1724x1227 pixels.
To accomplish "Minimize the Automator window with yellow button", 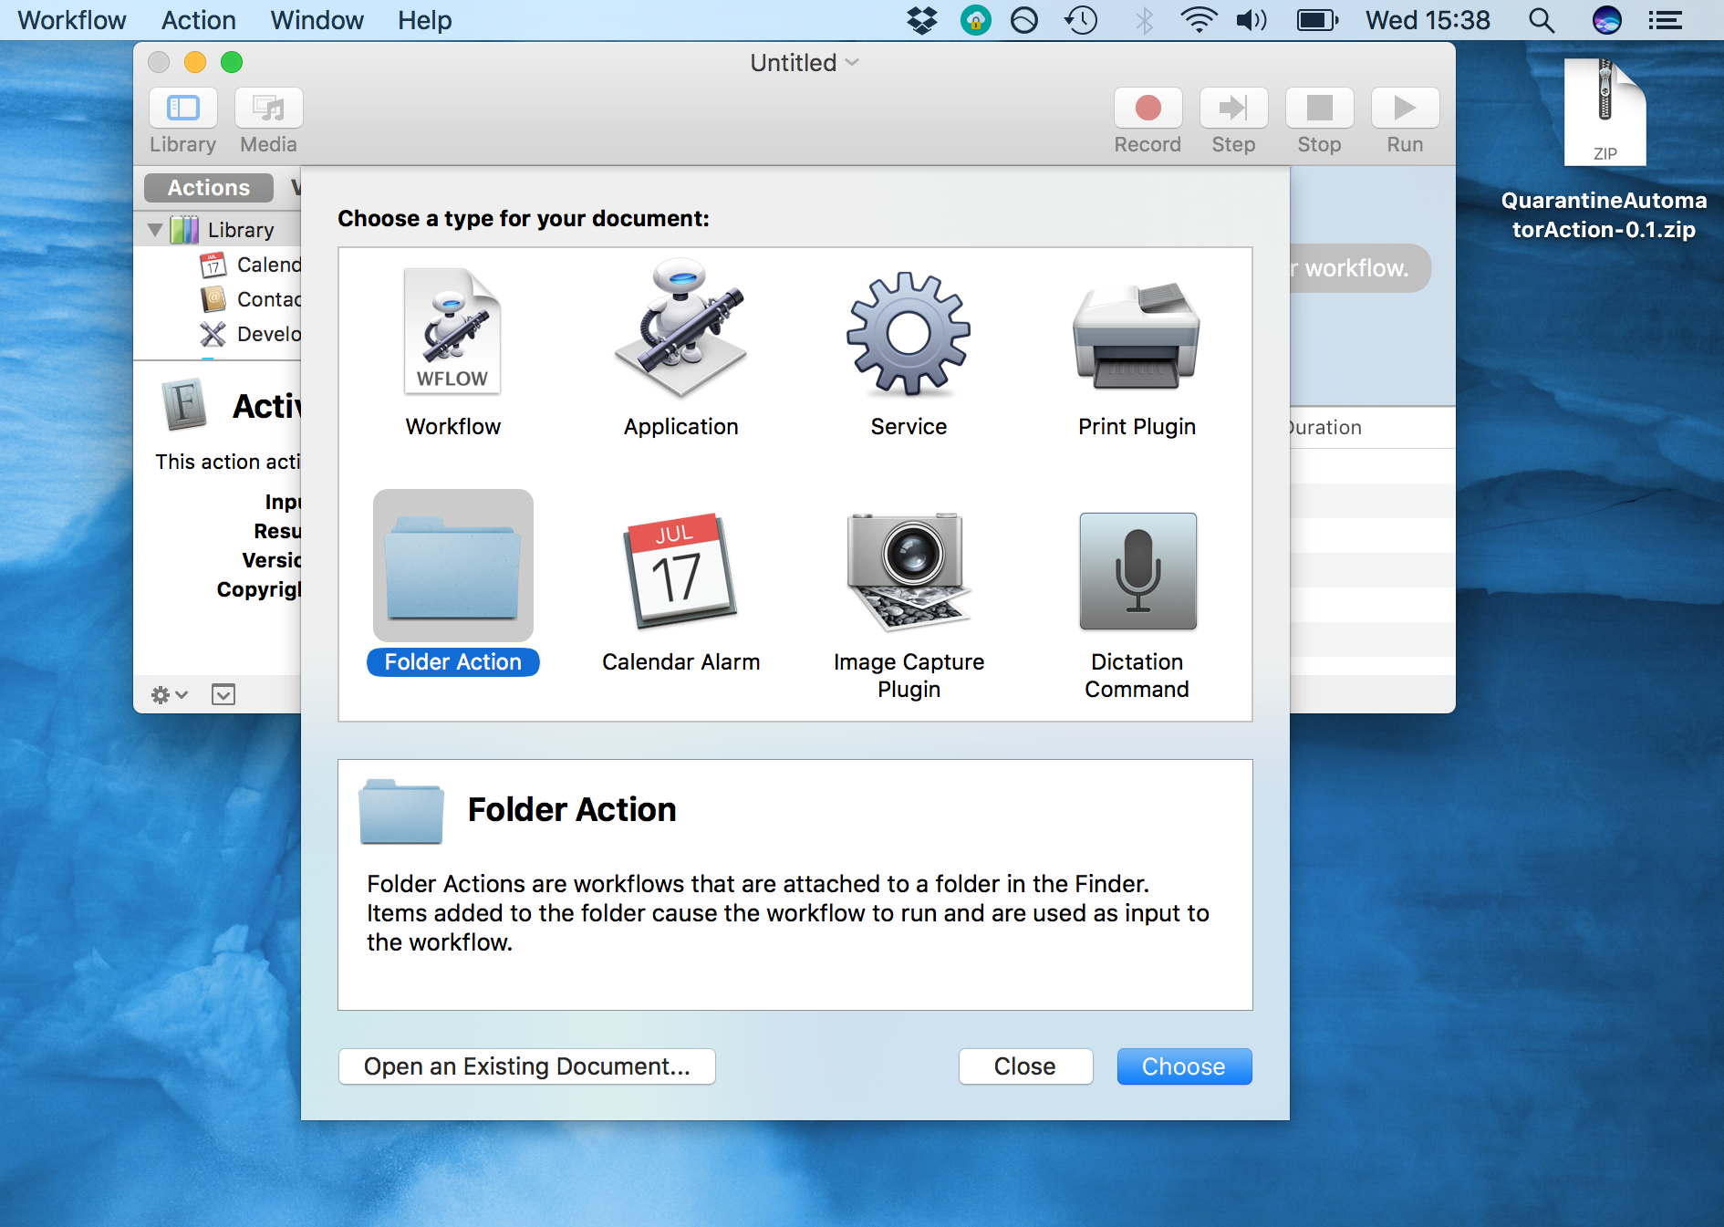I will [x=195, y=62].
